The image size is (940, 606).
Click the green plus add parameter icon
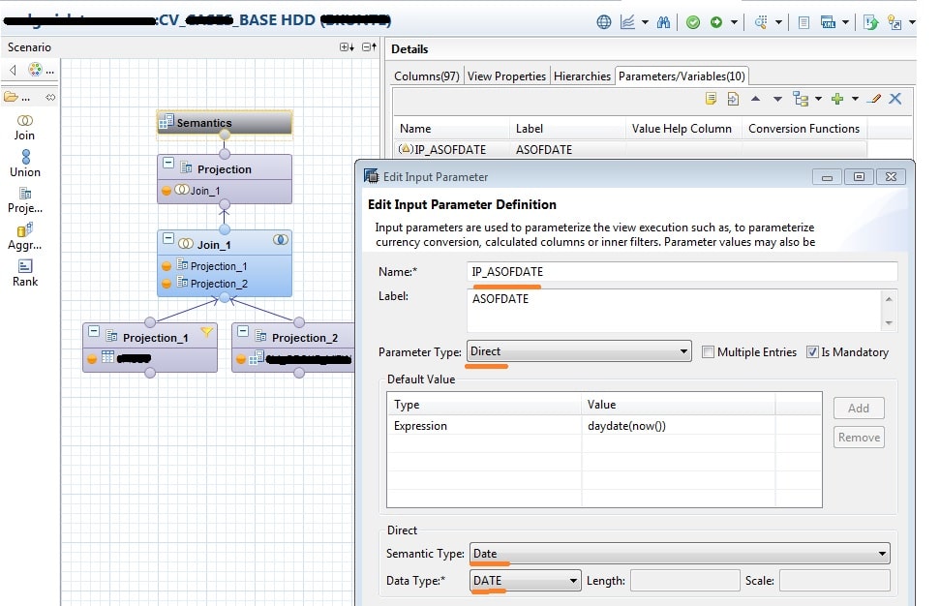[837, 99]
